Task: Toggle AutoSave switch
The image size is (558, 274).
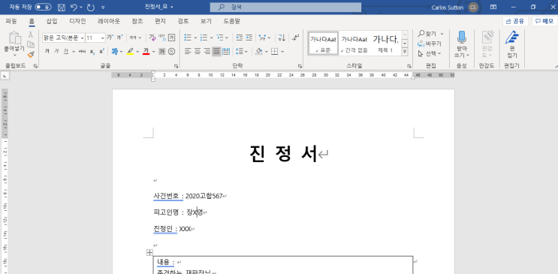Action: click(43, 7)
